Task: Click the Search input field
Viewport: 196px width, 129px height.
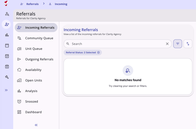Action: click(x=117, y=44)
